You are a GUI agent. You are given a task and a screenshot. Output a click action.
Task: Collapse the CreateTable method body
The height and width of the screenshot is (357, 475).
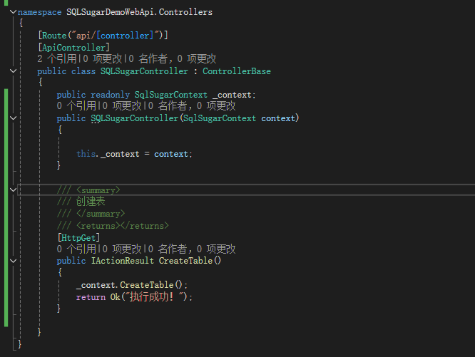[13, 261]
